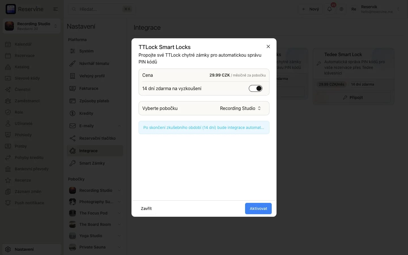Click the Zavřít button
The height and width of the screenshot is (255, 408).
click(146, 209)
